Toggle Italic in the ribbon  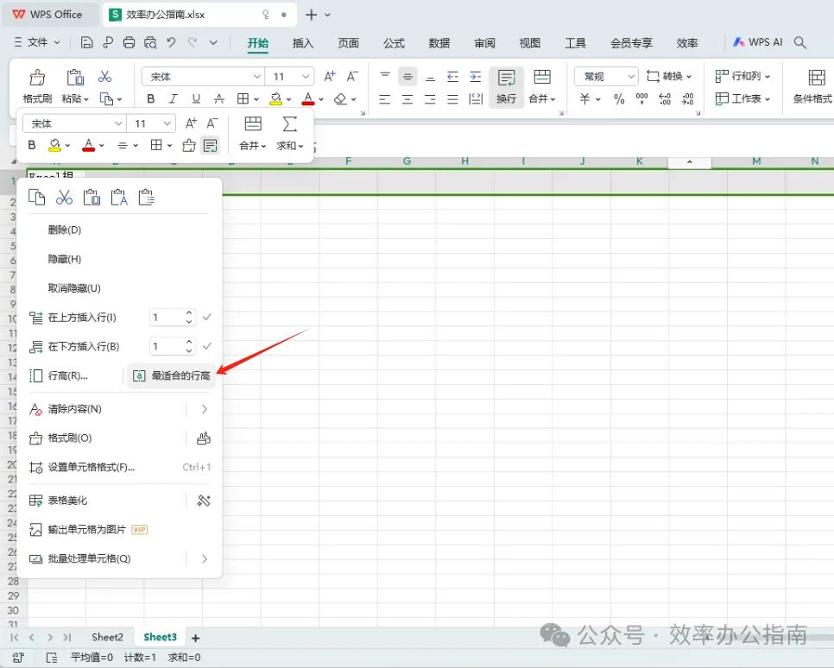[174, 99]
